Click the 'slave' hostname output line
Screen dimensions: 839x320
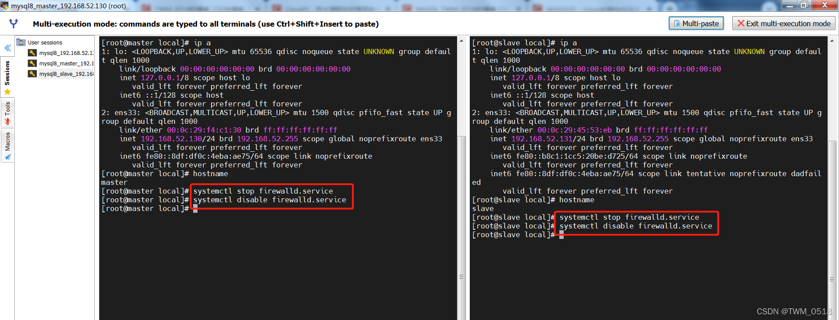483,208
